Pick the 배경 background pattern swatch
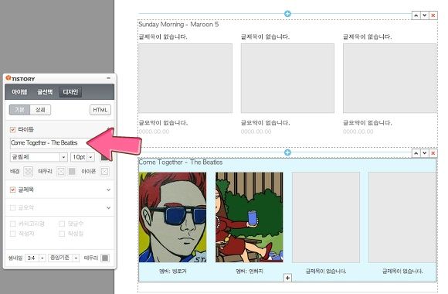Image resolution: width=448 pixels, height=294 pixels. [x=28, y=172]
